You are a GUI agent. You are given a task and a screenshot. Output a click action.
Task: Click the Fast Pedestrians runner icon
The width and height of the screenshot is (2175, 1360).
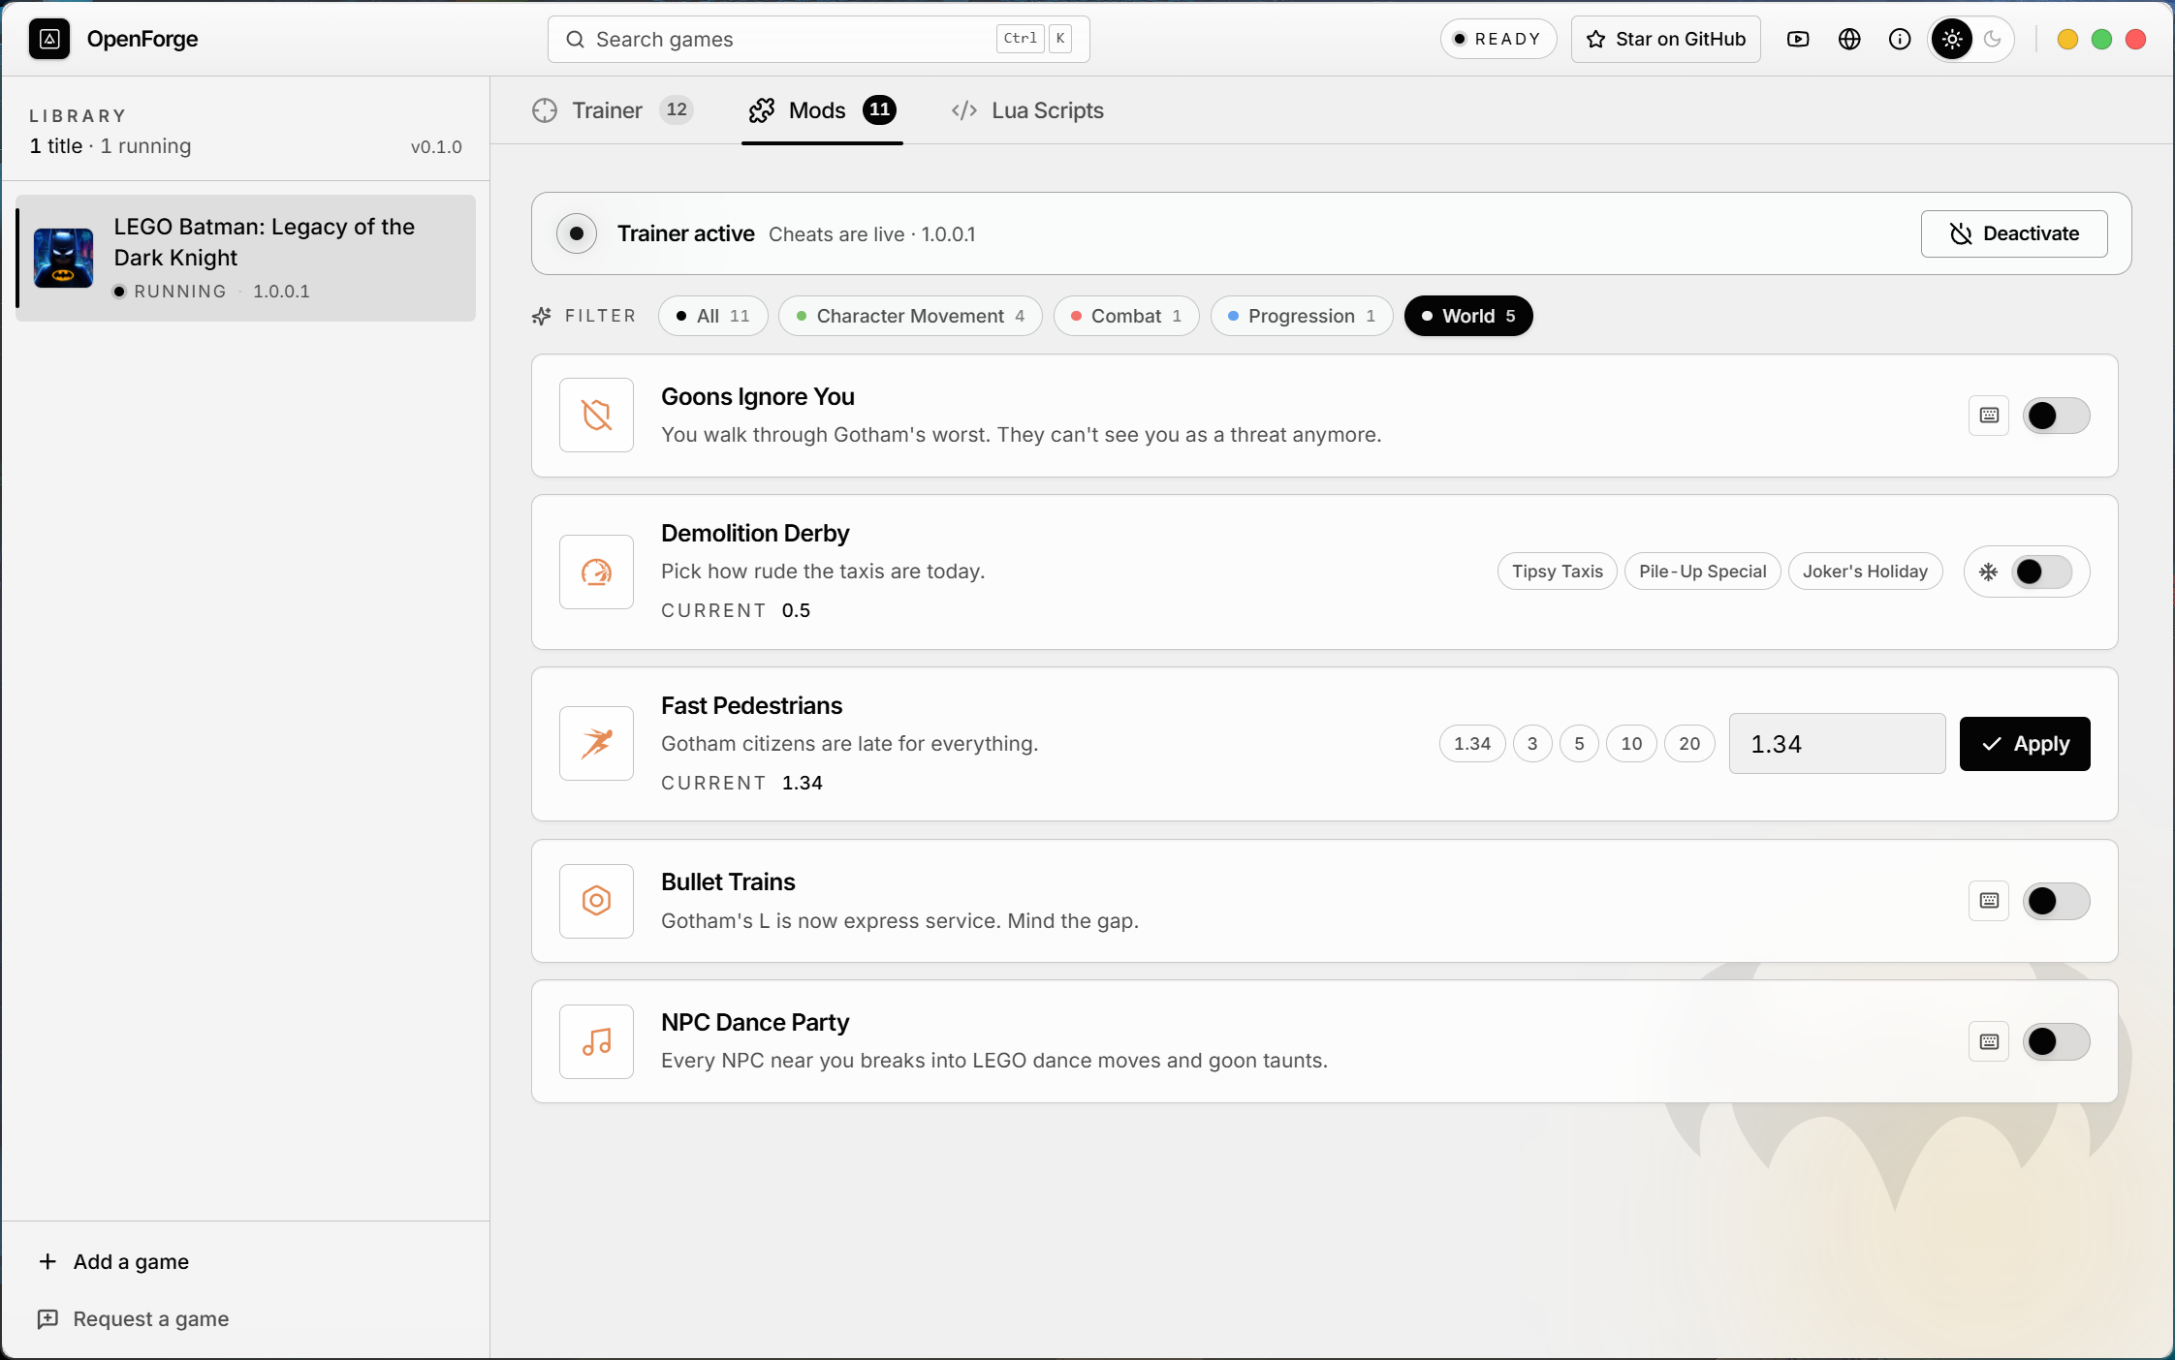[596, 744]
